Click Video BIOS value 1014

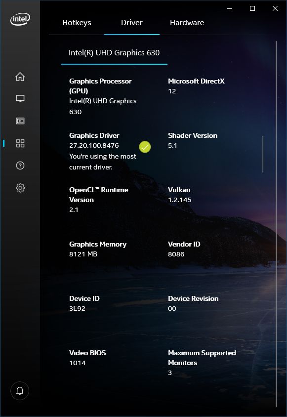click(78, 363)
